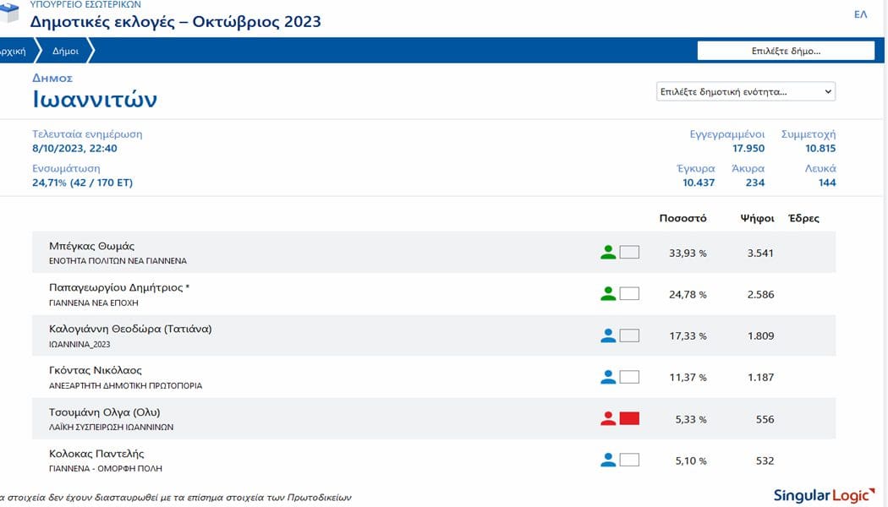
Task: Click the blue person icon beside Κολοκας Παντελής
Action: click(607, 461)
